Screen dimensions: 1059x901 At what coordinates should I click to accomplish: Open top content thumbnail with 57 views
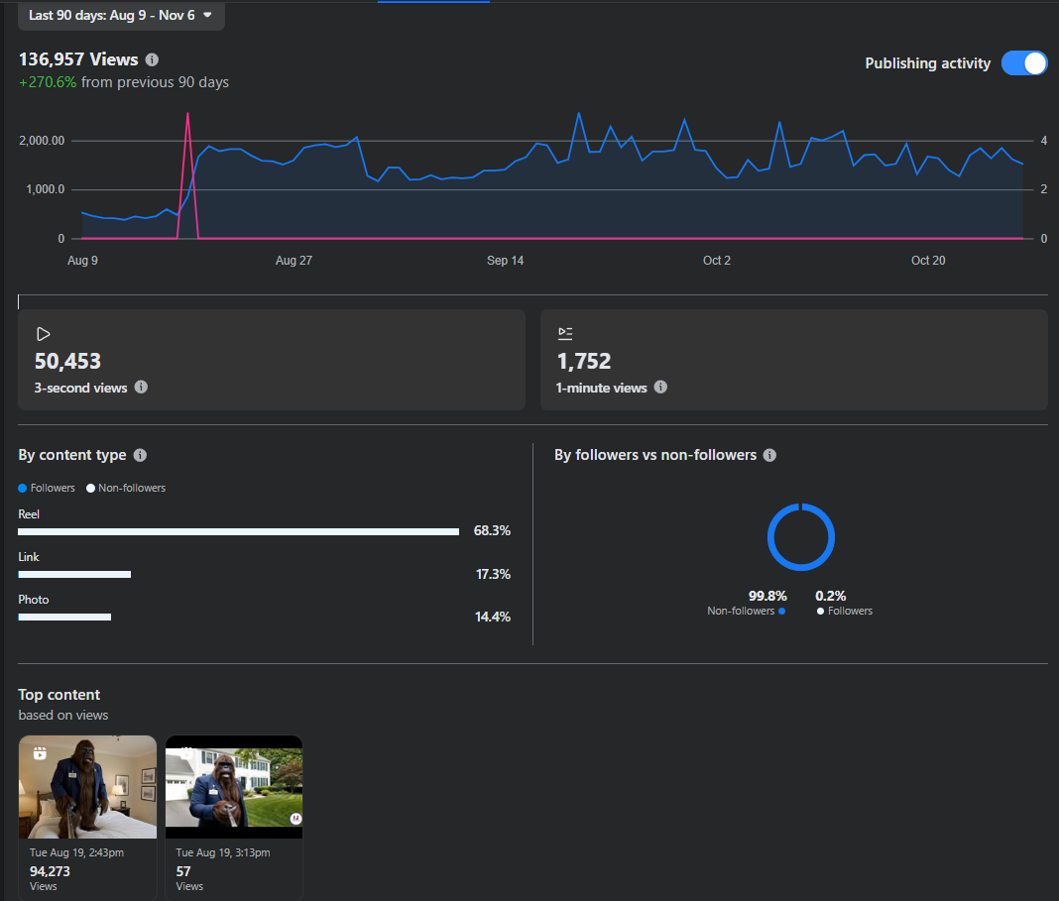pos(234,788)
